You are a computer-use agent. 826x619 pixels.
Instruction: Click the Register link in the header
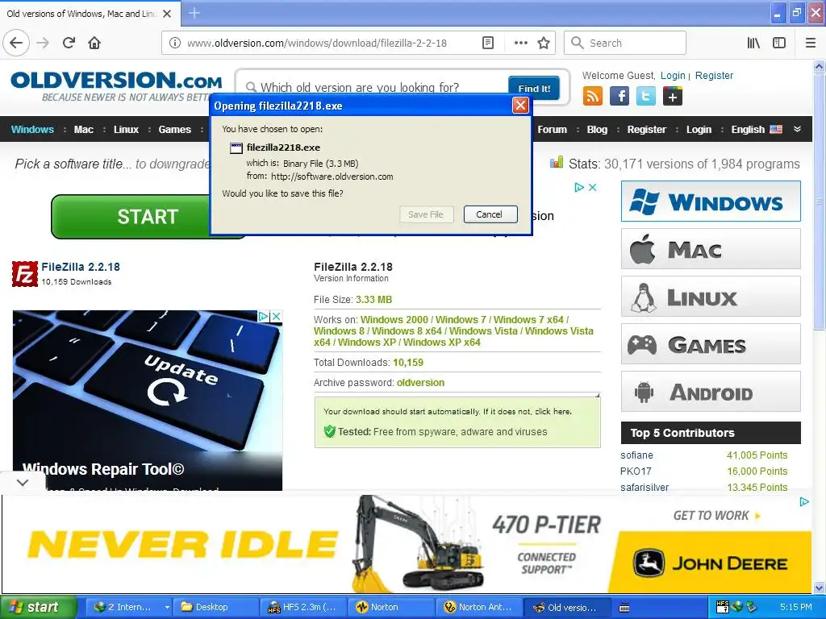point(714,75)
